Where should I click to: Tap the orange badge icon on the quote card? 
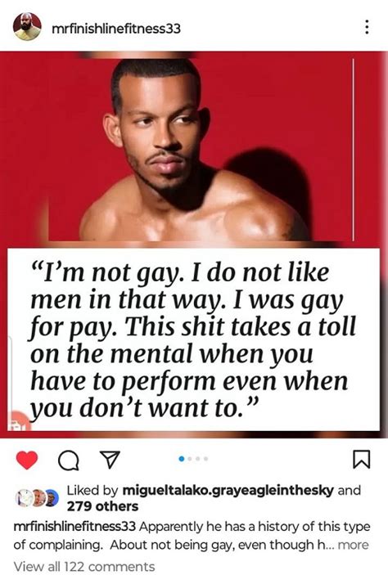(20, 421)
